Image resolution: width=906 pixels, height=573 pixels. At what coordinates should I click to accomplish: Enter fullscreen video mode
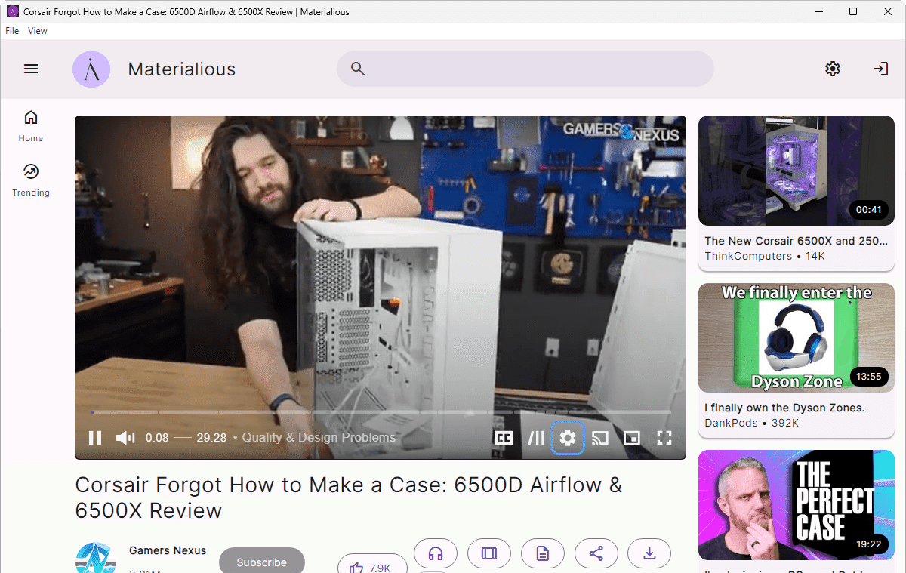[664, 438]
